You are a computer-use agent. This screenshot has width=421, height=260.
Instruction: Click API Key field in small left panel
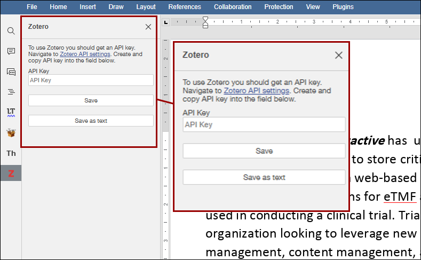click(91, 80)
